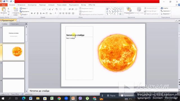Open PowerPoint help question mark
The height and width of the screenshot is (101, 180).
pyautogui.click(x=179, y=5)
